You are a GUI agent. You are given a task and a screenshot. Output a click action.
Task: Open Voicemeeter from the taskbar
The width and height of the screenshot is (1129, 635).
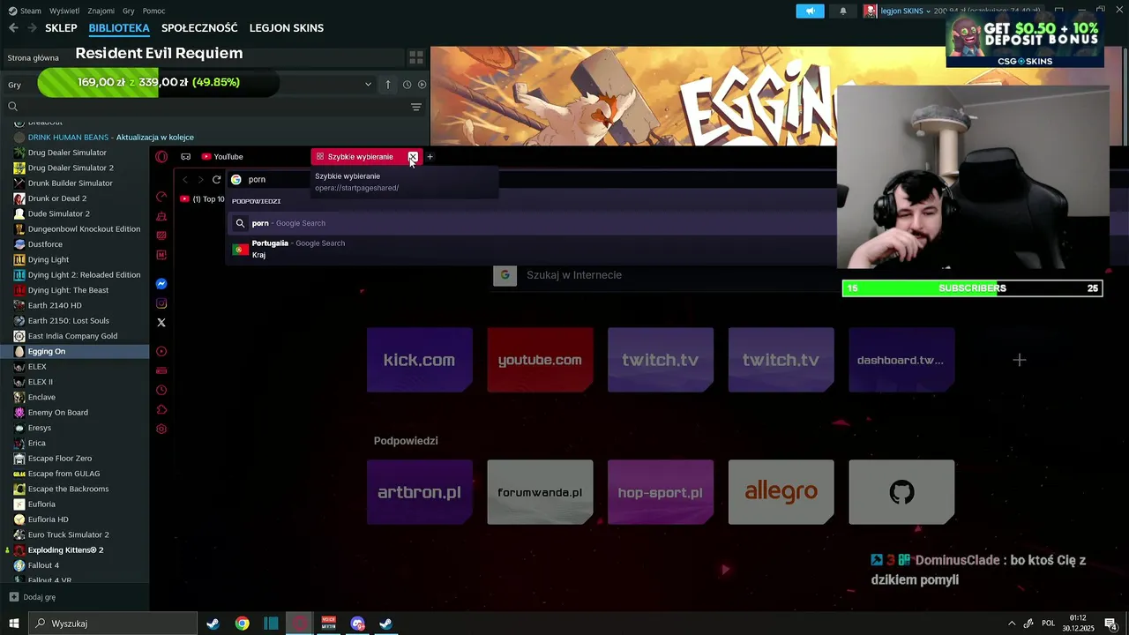tap(329, 624)
